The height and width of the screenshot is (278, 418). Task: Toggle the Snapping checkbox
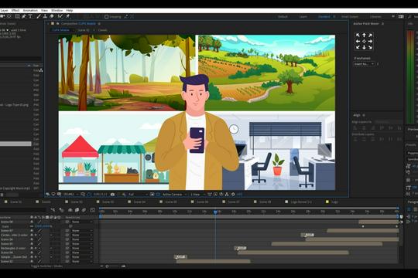tap(107, 16)
